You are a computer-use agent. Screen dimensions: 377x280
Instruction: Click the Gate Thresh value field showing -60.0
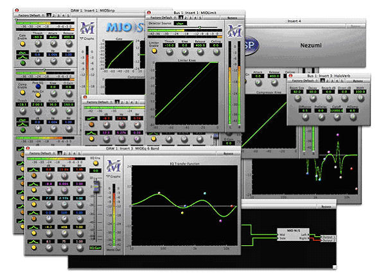(37, 37)
